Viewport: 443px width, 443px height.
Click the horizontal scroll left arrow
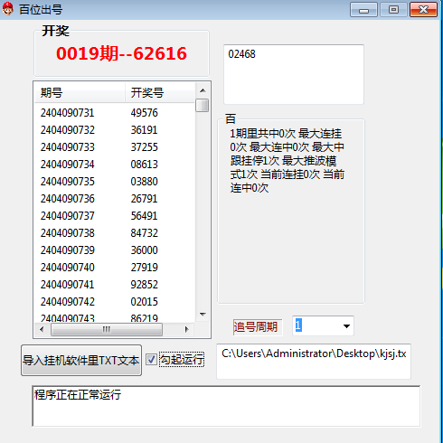coord(42,329)
